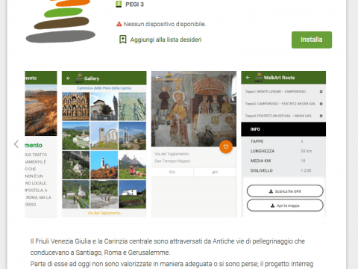Click the golden altarpiece gallery photo
Screen dimensions: 358x269
[x=76, y=106]
